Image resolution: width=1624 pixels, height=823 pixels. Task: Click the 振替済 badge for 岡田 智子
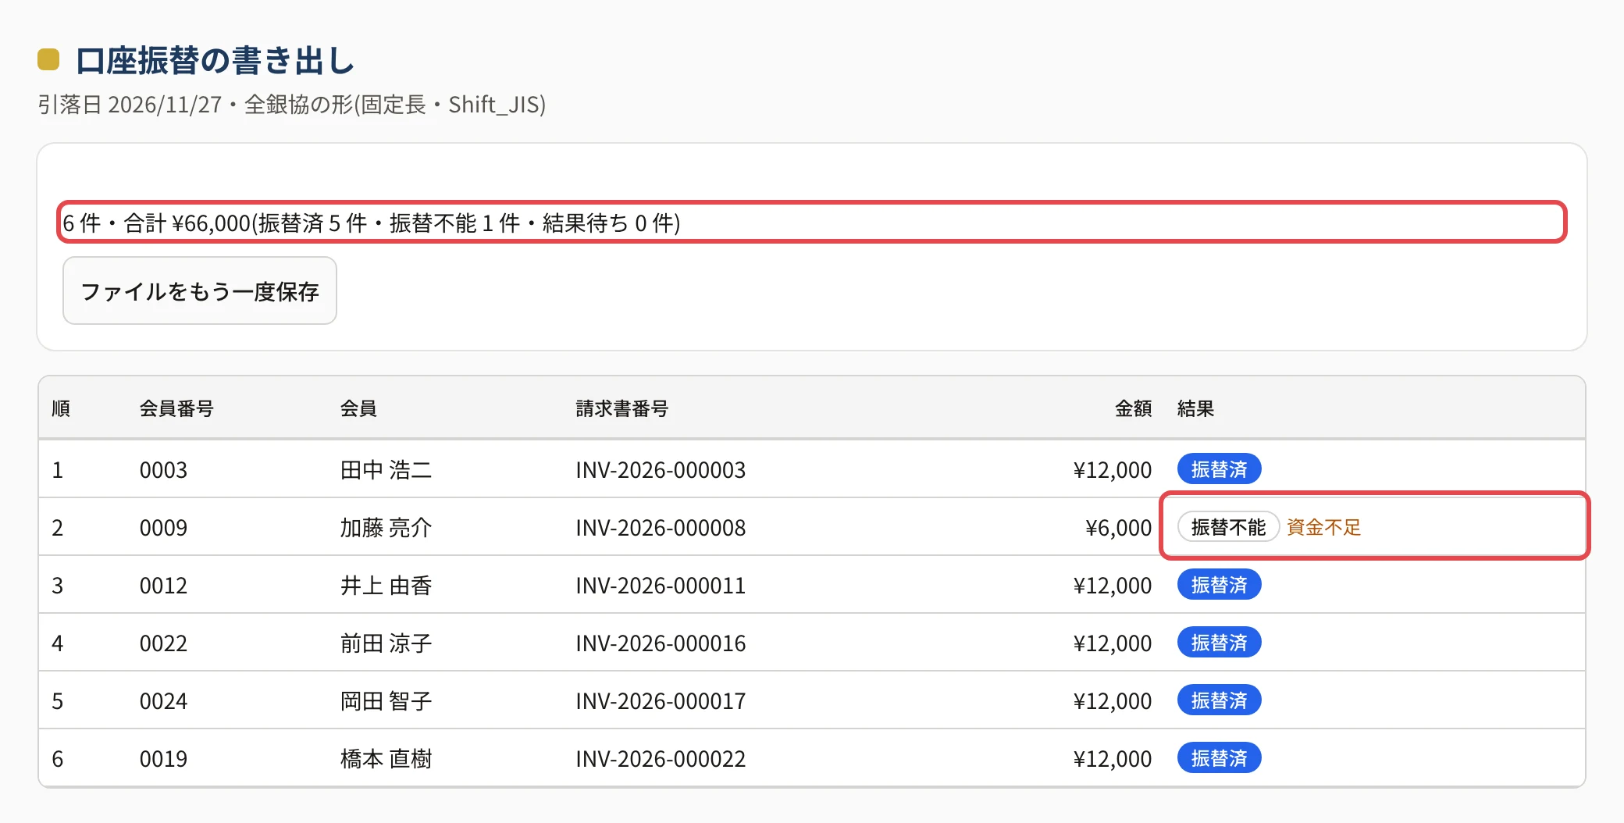coord(1219,700)
